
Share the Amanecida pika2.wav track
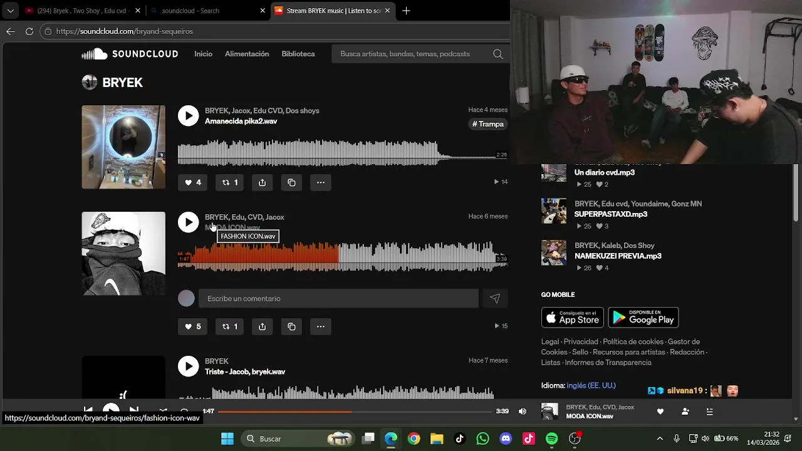[x=262, y=182]
